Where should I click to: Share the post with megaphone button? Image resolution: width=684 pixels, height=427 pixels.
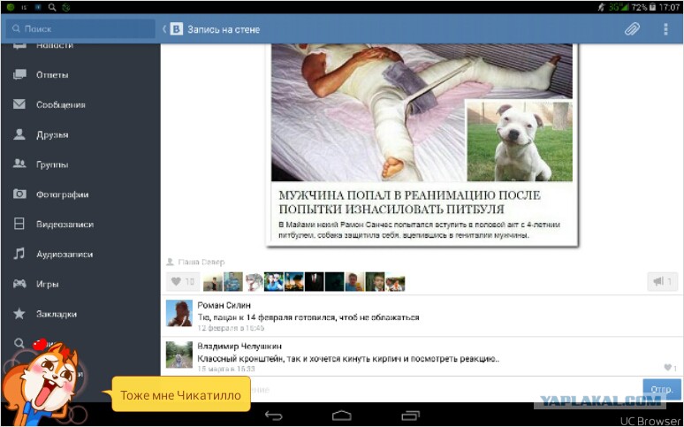(663, 282)
